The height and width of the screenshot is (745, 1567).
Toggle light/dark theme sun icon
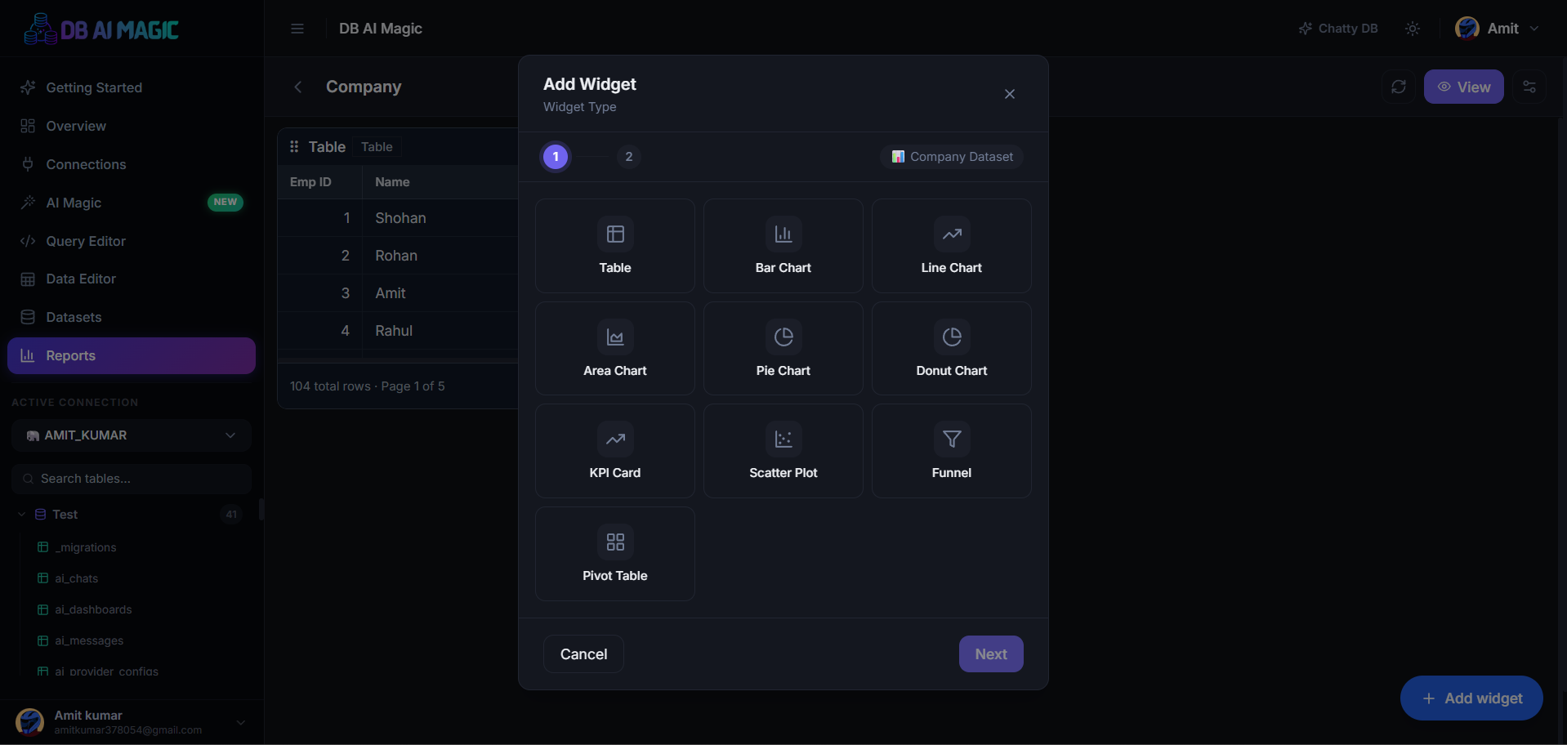1413,29
